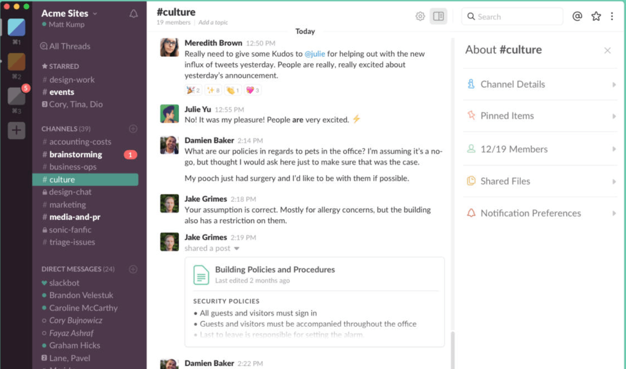Toggle the channel details pane icon
Screen dimensions: 626x369
pyautogui.click(x=438, y=16)
